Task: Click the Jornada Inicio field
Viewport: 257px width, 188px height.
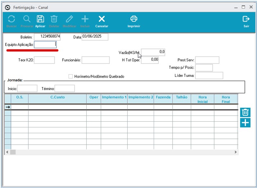Action: tap(27, 89)
